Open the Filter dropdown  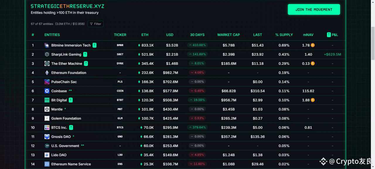[x=96, y=24]
